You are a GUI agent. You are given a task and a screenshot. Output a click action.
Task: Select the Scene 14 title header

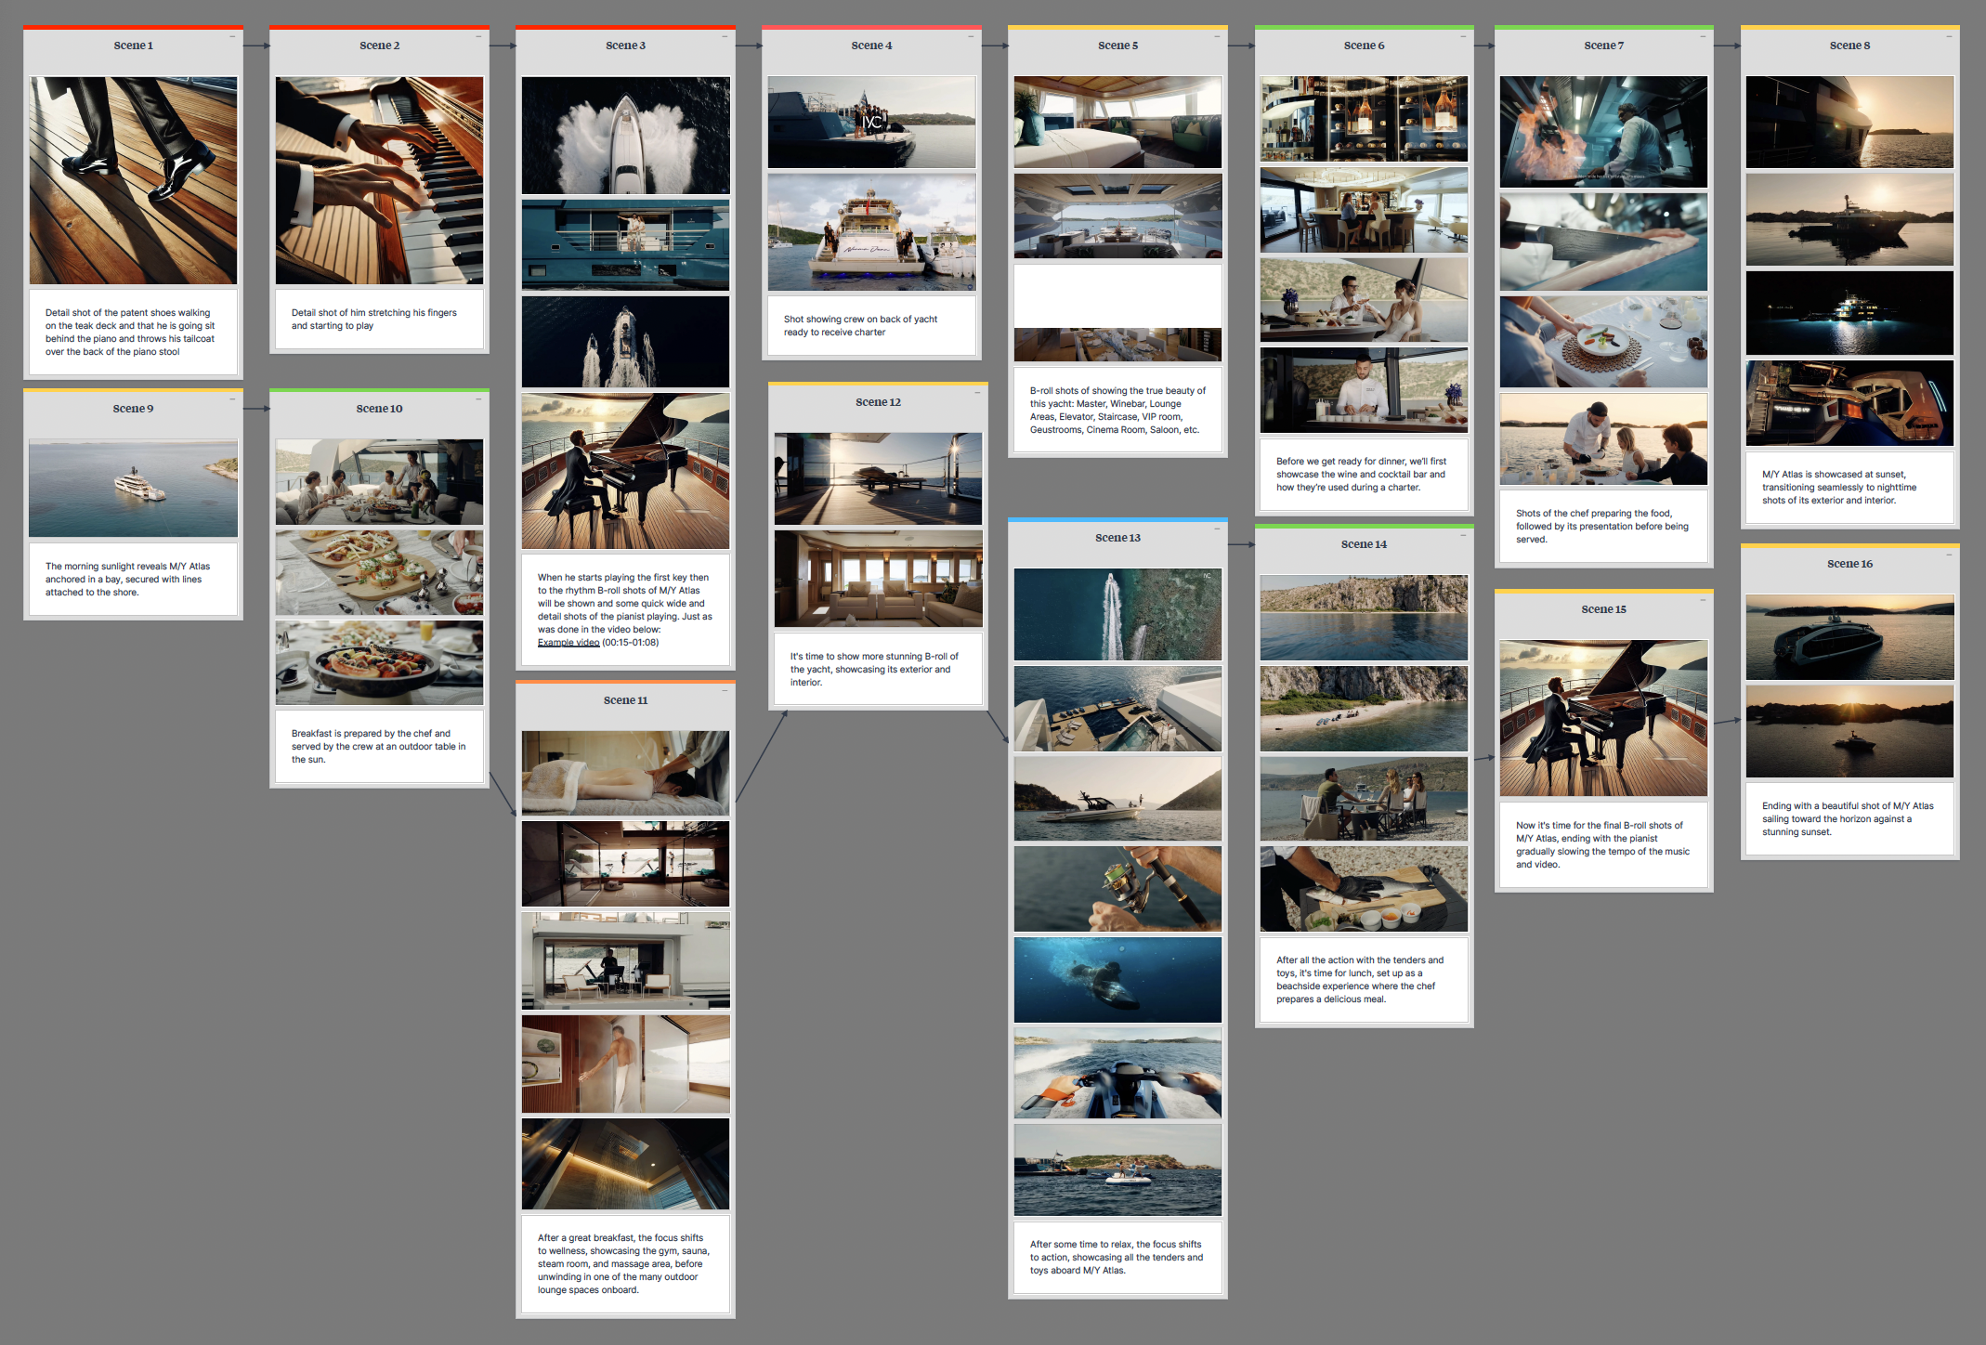click(x=1364, y=543)
